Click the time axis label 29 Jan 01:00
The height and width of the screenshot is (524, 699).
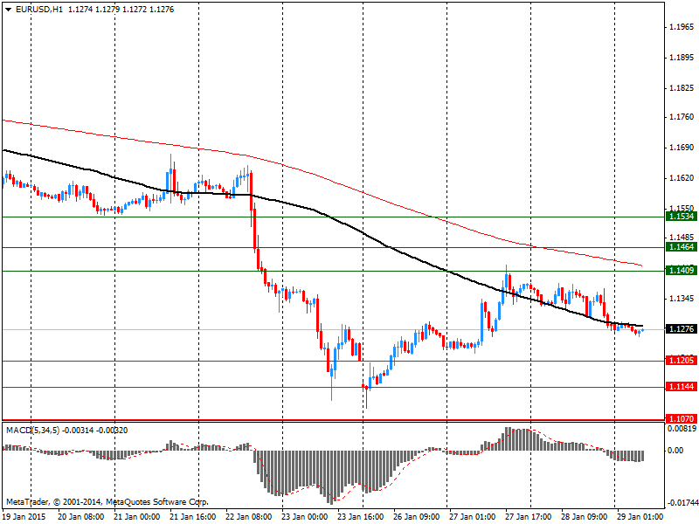pos(640,517)
